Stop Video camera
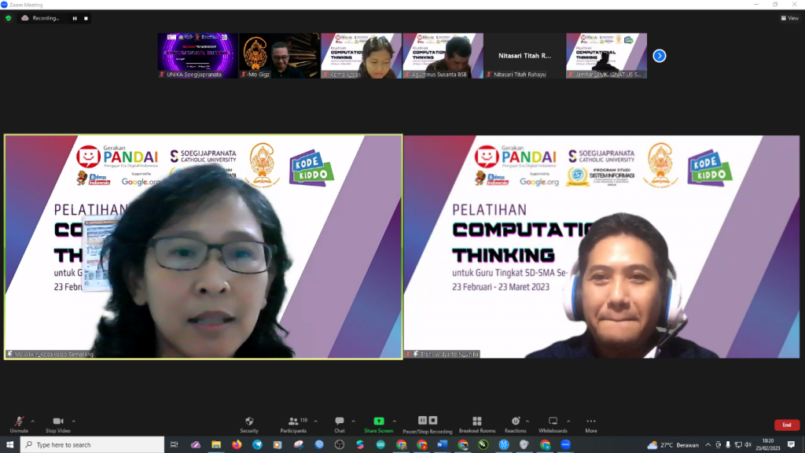Viewport: 805px width, 453px height. 57,422
